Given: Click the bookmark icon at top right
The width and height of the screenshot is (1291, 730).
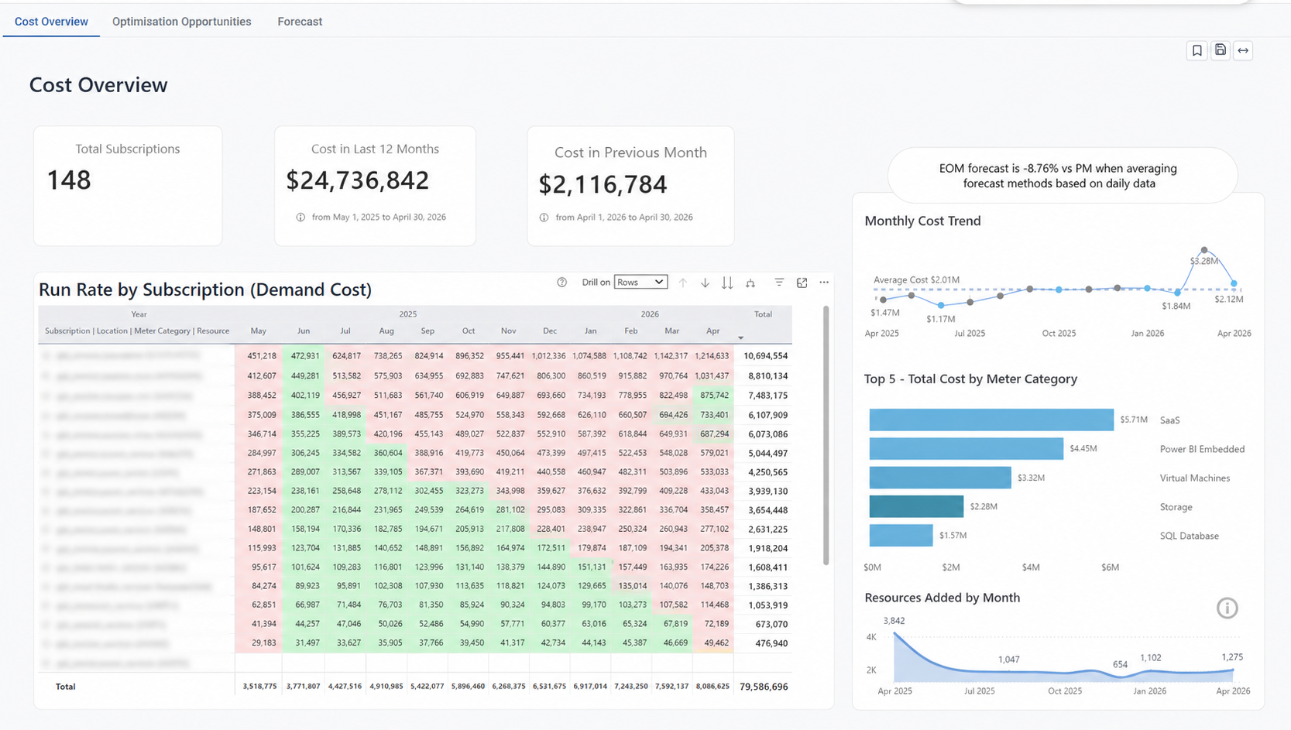Looking at the screenshot, I should tap(1197, 50).
